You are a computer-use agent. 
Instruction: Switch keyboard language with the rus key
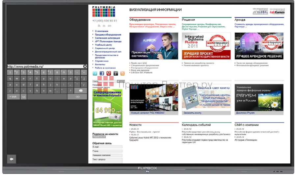(x=24, y=97)
